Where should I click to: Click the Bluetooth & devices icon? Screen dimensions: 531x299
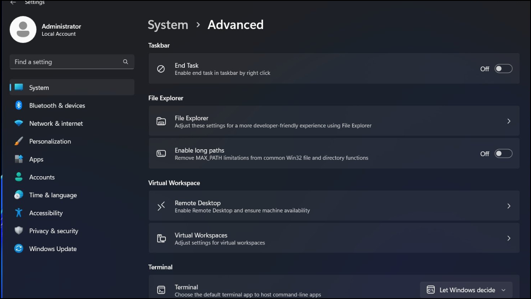19,106
